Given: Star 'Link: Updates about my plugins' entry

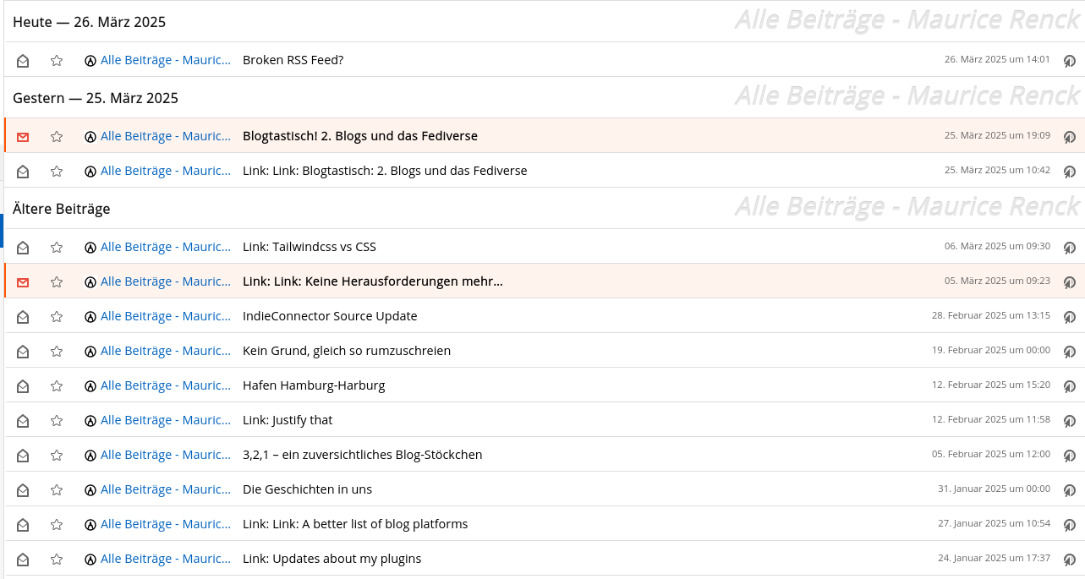Looking at the screenshot, I should 57,559.
